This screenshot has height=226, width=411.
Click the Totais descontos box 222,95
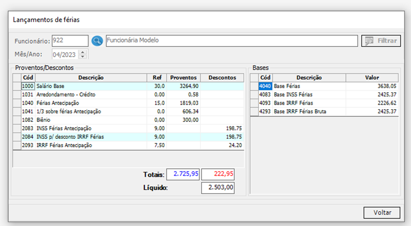[x=218, y=174]
